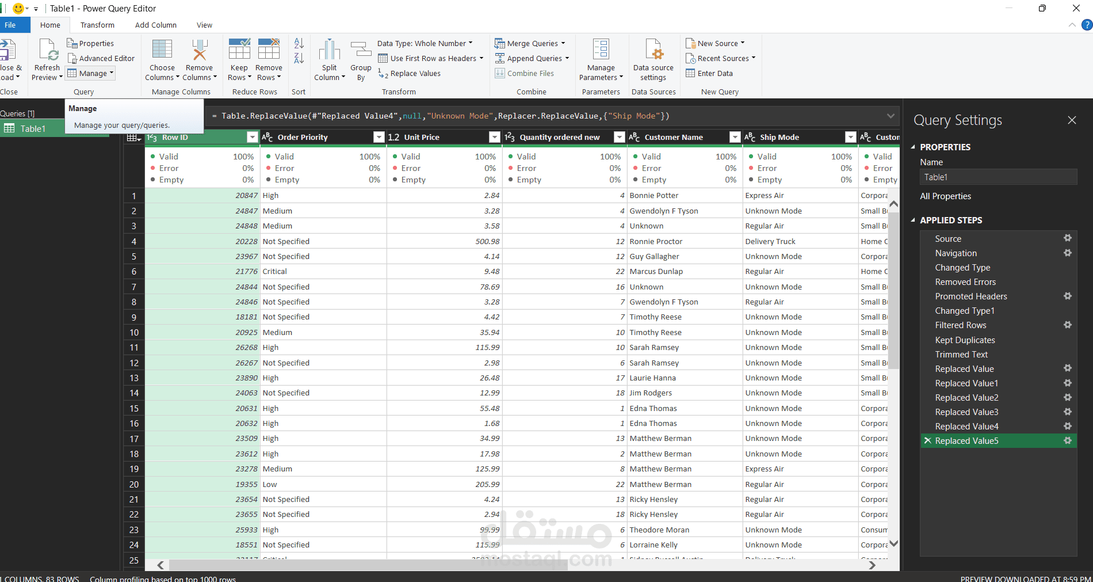This screenshot has width=1093, height=582.
Task: Click the Split Column icon
Action: pyautogui.click(x=330, y=50)
